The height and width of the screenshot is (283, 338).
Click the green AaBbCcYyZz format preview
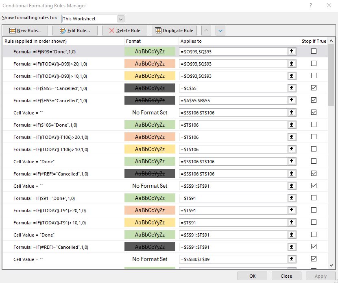149,51
